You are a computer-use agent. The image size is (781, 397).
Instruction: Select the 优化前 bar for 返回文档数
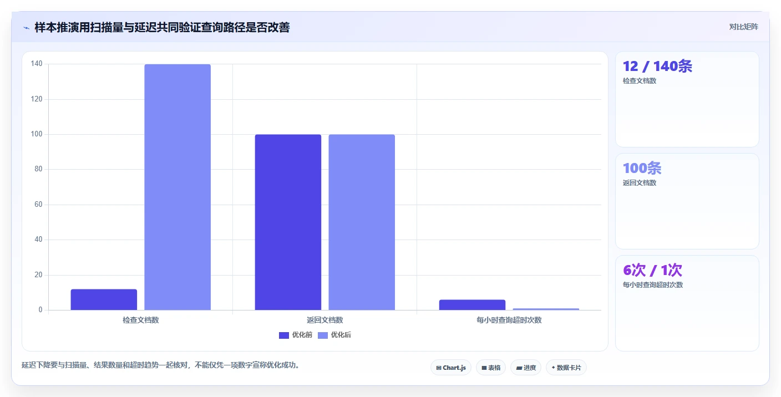pyautogui.click(x=288, y=222)
